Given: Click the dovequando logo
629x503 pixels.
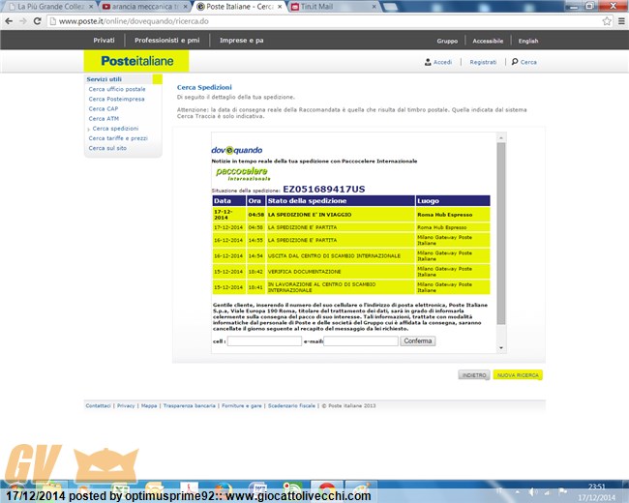Looking at the screenshot, I should [237, 150].
